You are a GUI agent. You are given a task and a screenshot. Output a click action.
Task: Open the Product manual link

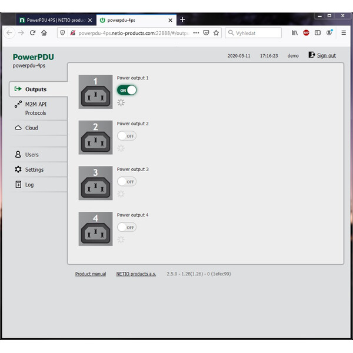pos(91,274)
